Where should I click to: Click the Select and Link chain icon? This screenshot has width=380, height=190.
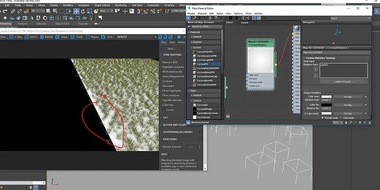pos(13,11)
